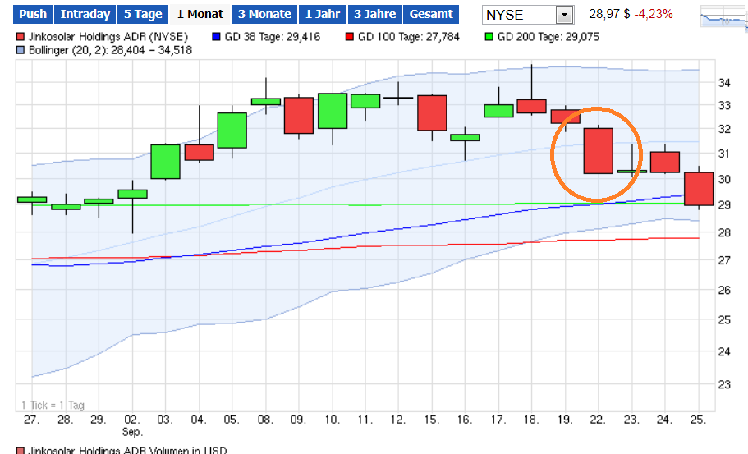Click the GD 200 Tage: 29,075 label
The image size is (748, 454).
point(548,37)
